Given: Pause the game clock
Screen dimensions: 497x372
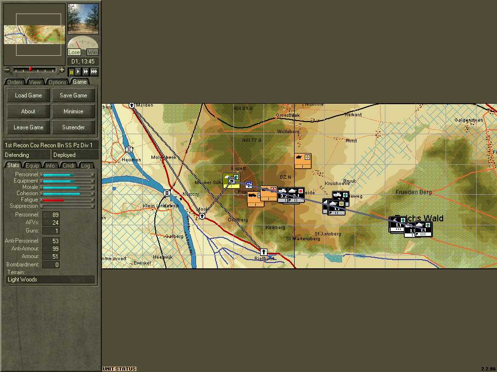Looking at the screenshot, I should (x=72, y=72).
